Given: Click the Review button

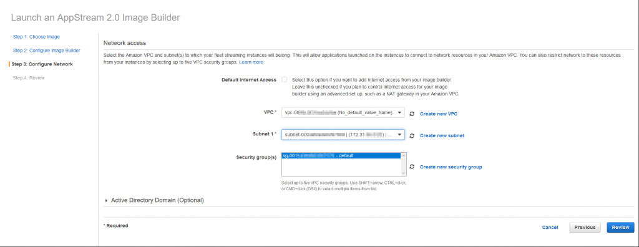Looking at the screenshot, I should pyautogui.click(x=620, y=228).
